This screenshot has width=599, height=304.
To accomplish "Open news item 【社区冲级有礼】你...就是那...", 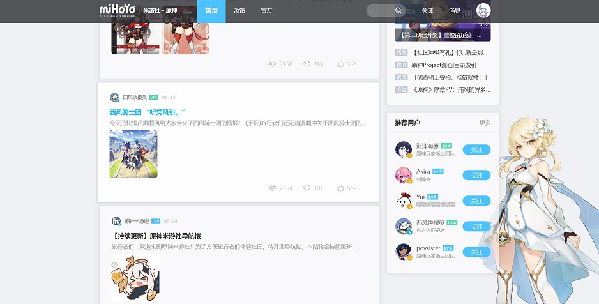I will pyautogui.click(x=450, y=53).
